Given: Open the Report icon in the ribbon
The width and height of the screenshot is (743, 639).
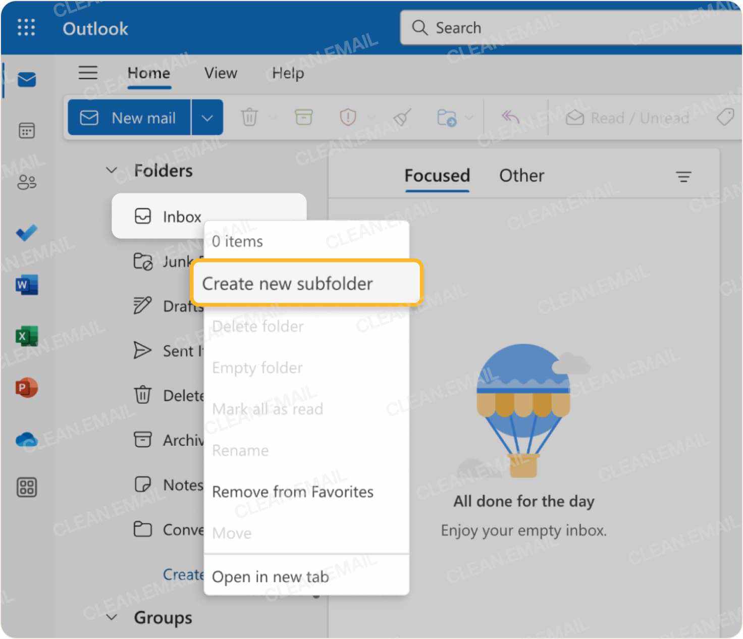Looking at the screenshot, I should click(x=347, y=117).
